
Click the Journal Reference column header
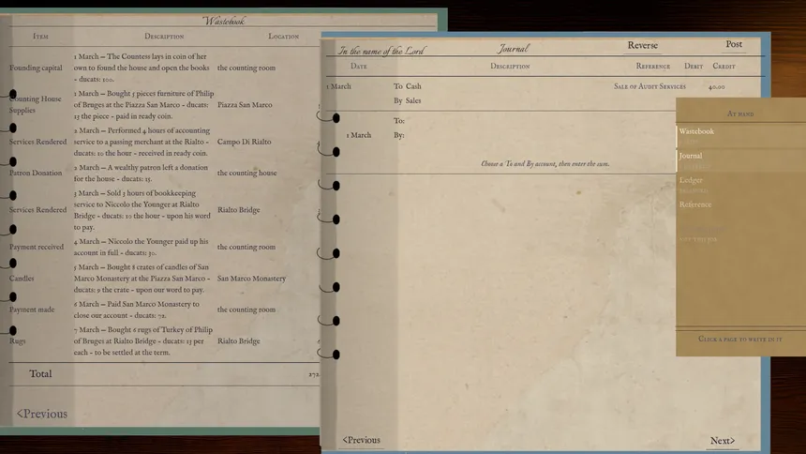653,67
